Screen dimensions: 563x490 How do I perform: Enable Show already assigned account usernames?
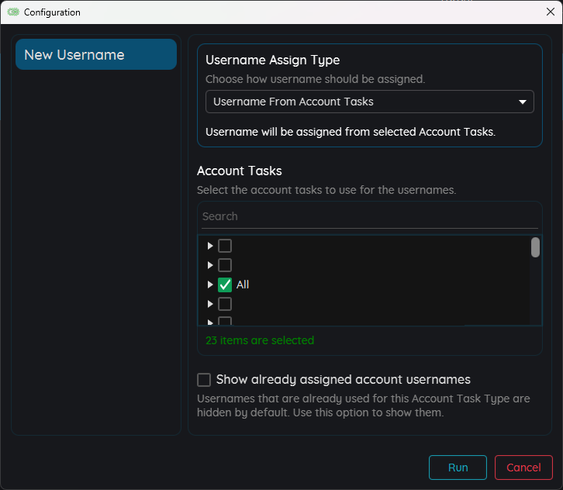tap(204, 380)
